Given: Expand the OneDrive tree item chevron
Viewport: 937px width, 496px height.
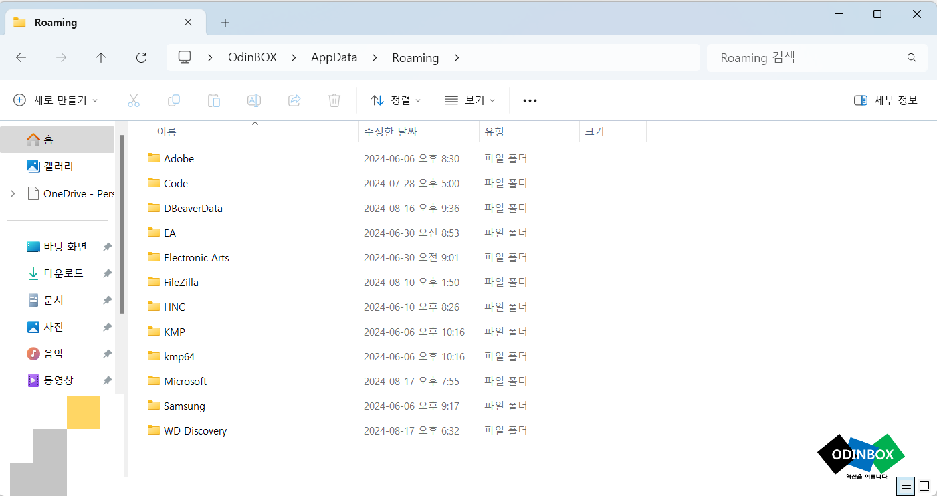Looking at the screenshot, I should click(x=13, y=193).
